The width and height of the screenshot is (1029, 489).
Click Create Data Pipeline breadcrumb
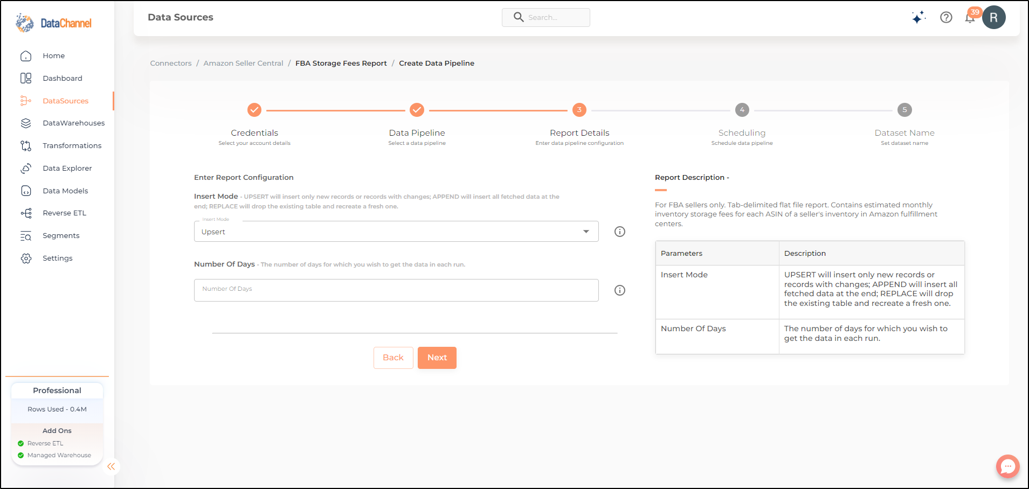pos(437,64)
